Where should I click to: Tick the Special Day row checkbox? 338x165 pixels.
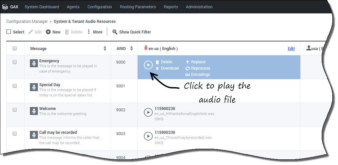pos(15,86)
